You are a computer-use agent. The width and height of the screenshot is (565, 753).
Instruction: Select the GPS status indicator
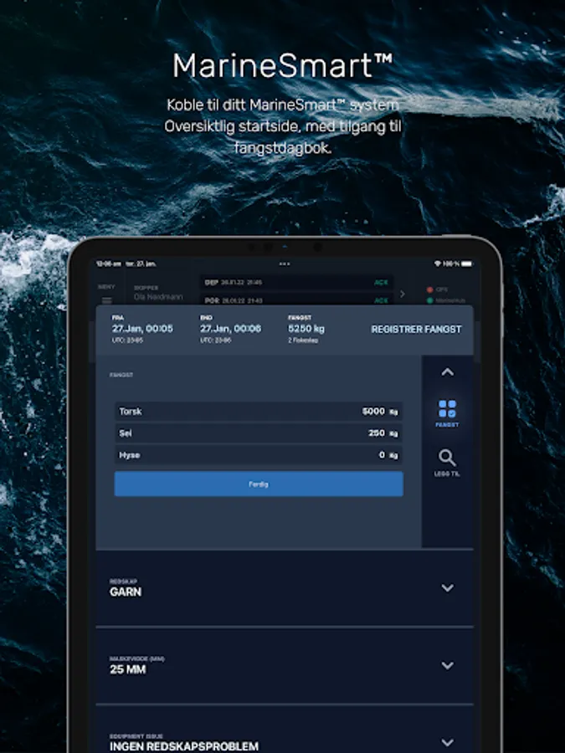(x=438, y=289)
